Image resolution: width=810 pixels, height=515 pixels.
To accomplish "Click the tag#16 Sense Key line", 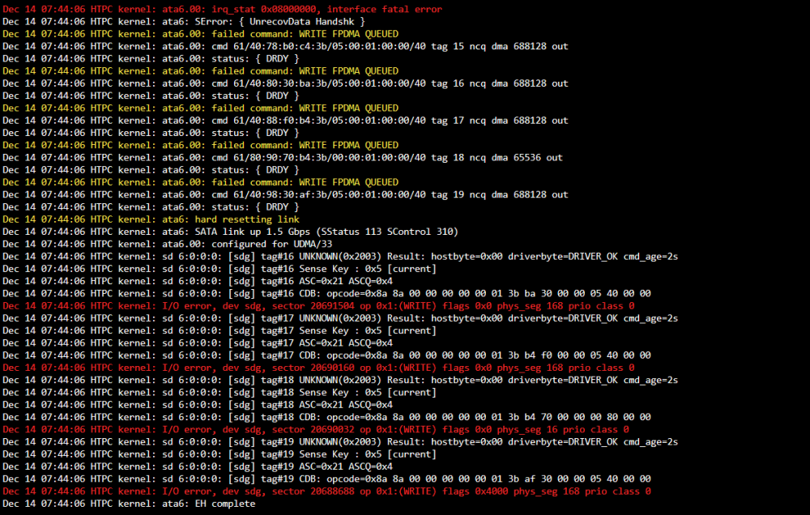I will point(220,269).
